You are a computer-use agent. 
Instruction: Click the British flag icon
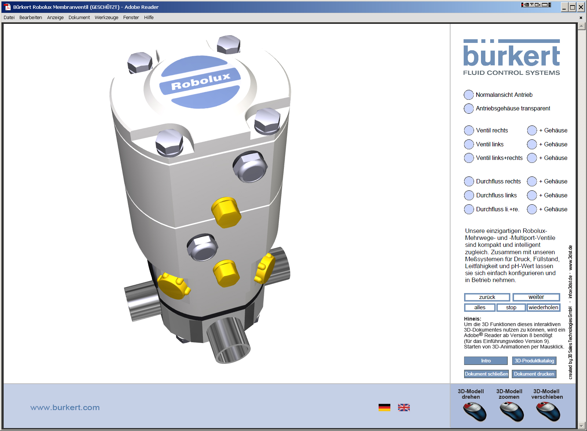tap(405, 407)
